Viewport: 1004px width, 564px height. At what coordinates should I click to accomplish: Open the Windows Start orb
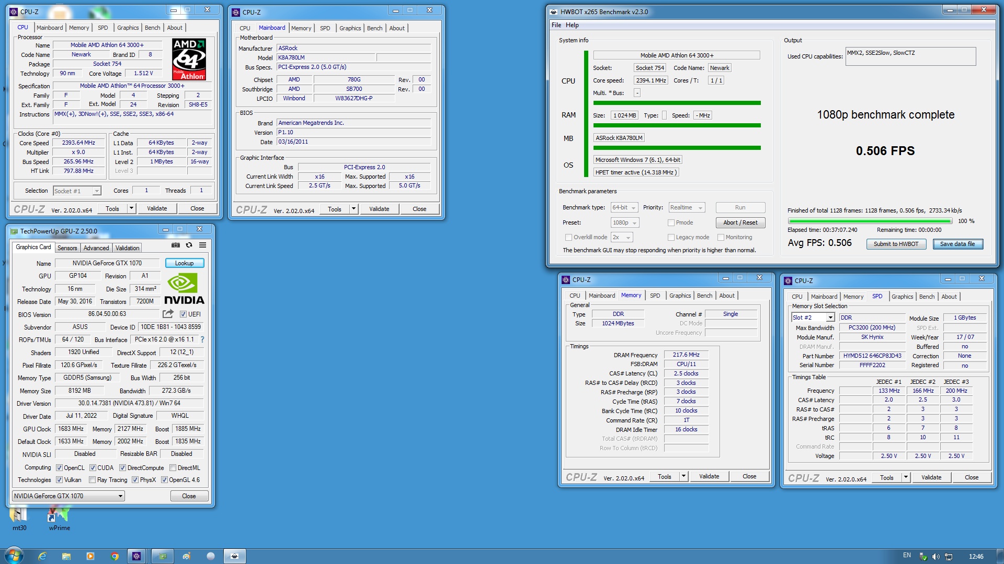(14, 556)
